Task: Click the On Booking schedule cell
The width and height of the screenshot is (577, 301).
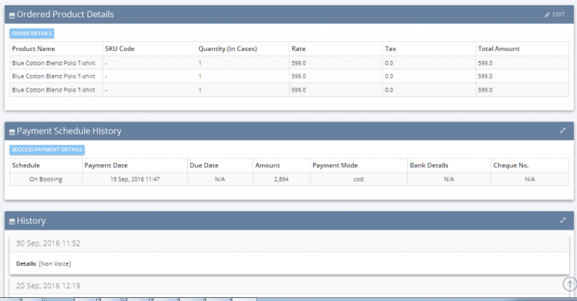Action: click(x=46, y=179)
